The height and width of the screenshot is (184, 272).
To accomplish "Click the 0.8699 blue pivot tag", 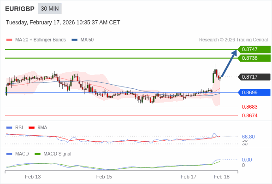I will [x=254, y=92].
